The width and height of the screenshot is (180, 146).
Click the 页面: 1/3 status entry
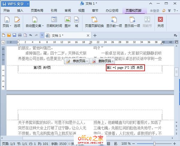[8, 144]
